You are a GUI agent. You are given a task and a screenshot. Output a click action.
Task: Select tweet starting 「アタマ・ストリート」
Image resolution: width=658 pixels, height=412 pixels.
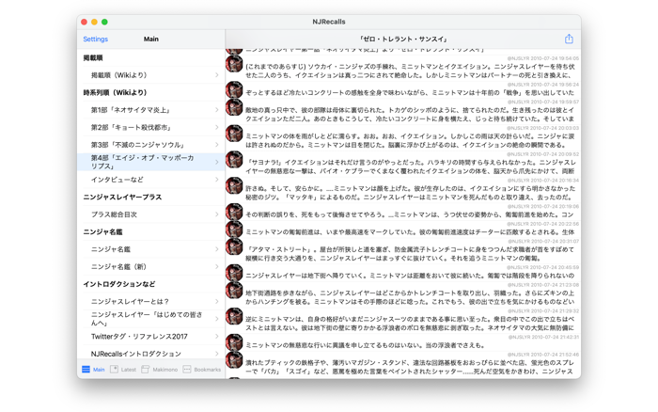coord(403,251)
